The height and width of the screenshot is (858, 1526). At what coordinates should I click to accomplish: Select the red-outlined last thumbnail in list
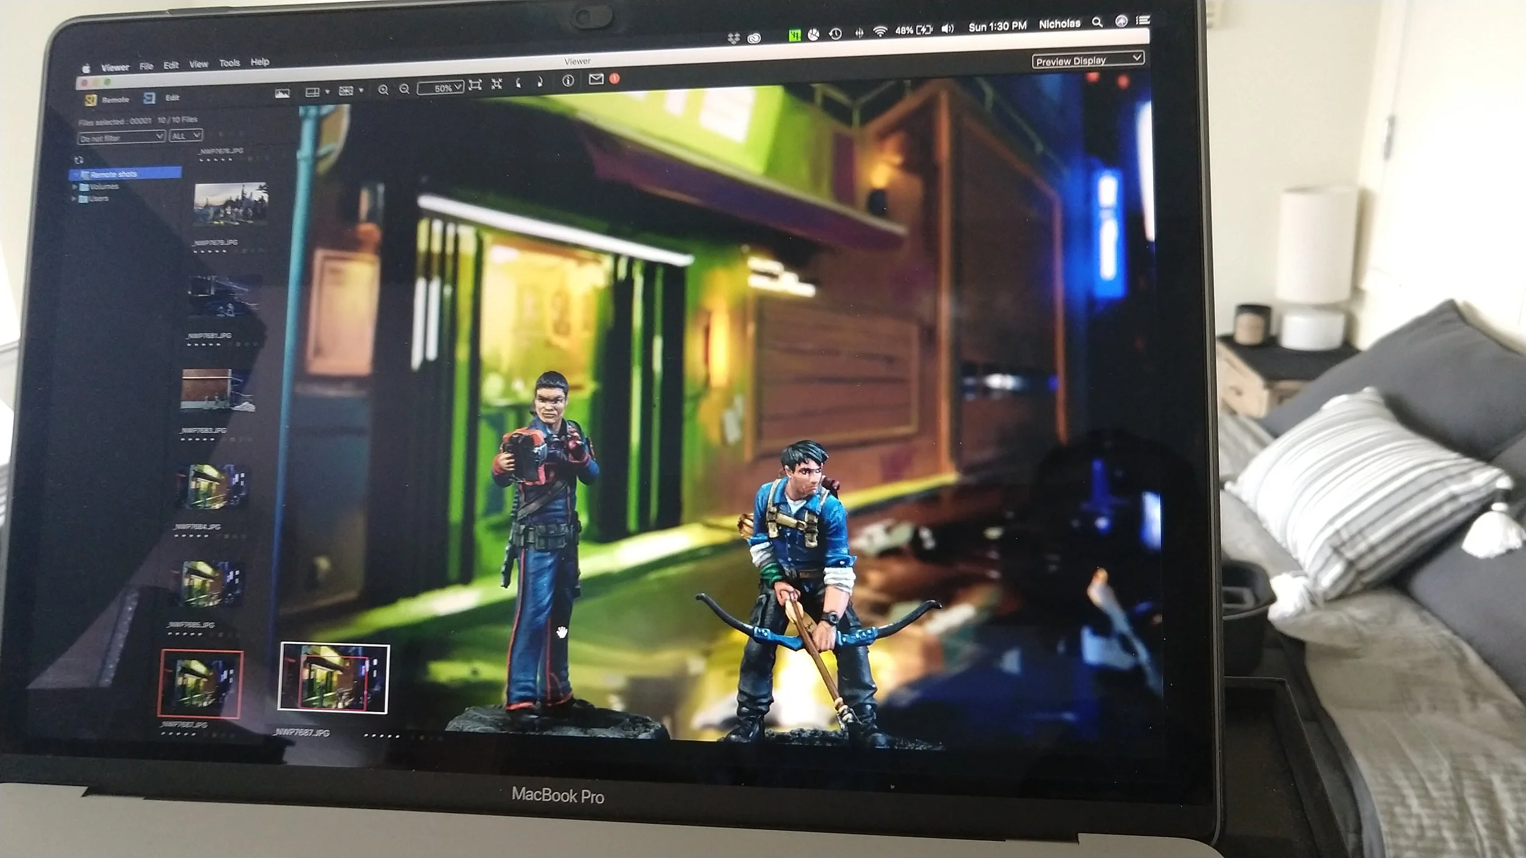pyautogui.click(x=200, y=683)
